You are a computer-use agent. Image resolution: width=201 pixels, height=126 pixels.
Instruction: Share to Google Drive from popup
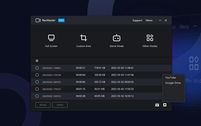click(x=173, y=83)
